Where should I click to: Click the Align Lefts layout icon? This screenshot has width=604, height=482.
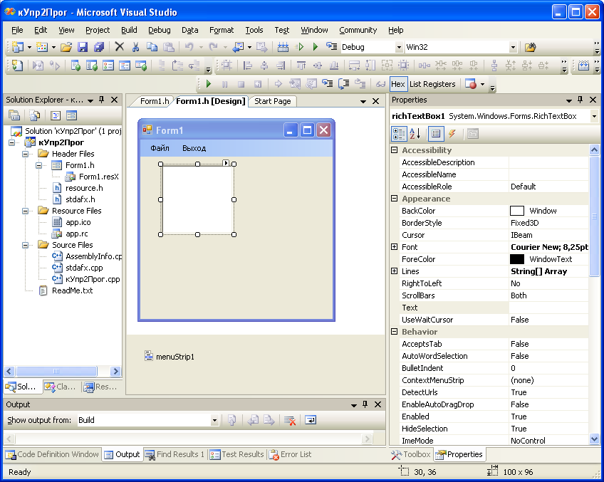248,66
